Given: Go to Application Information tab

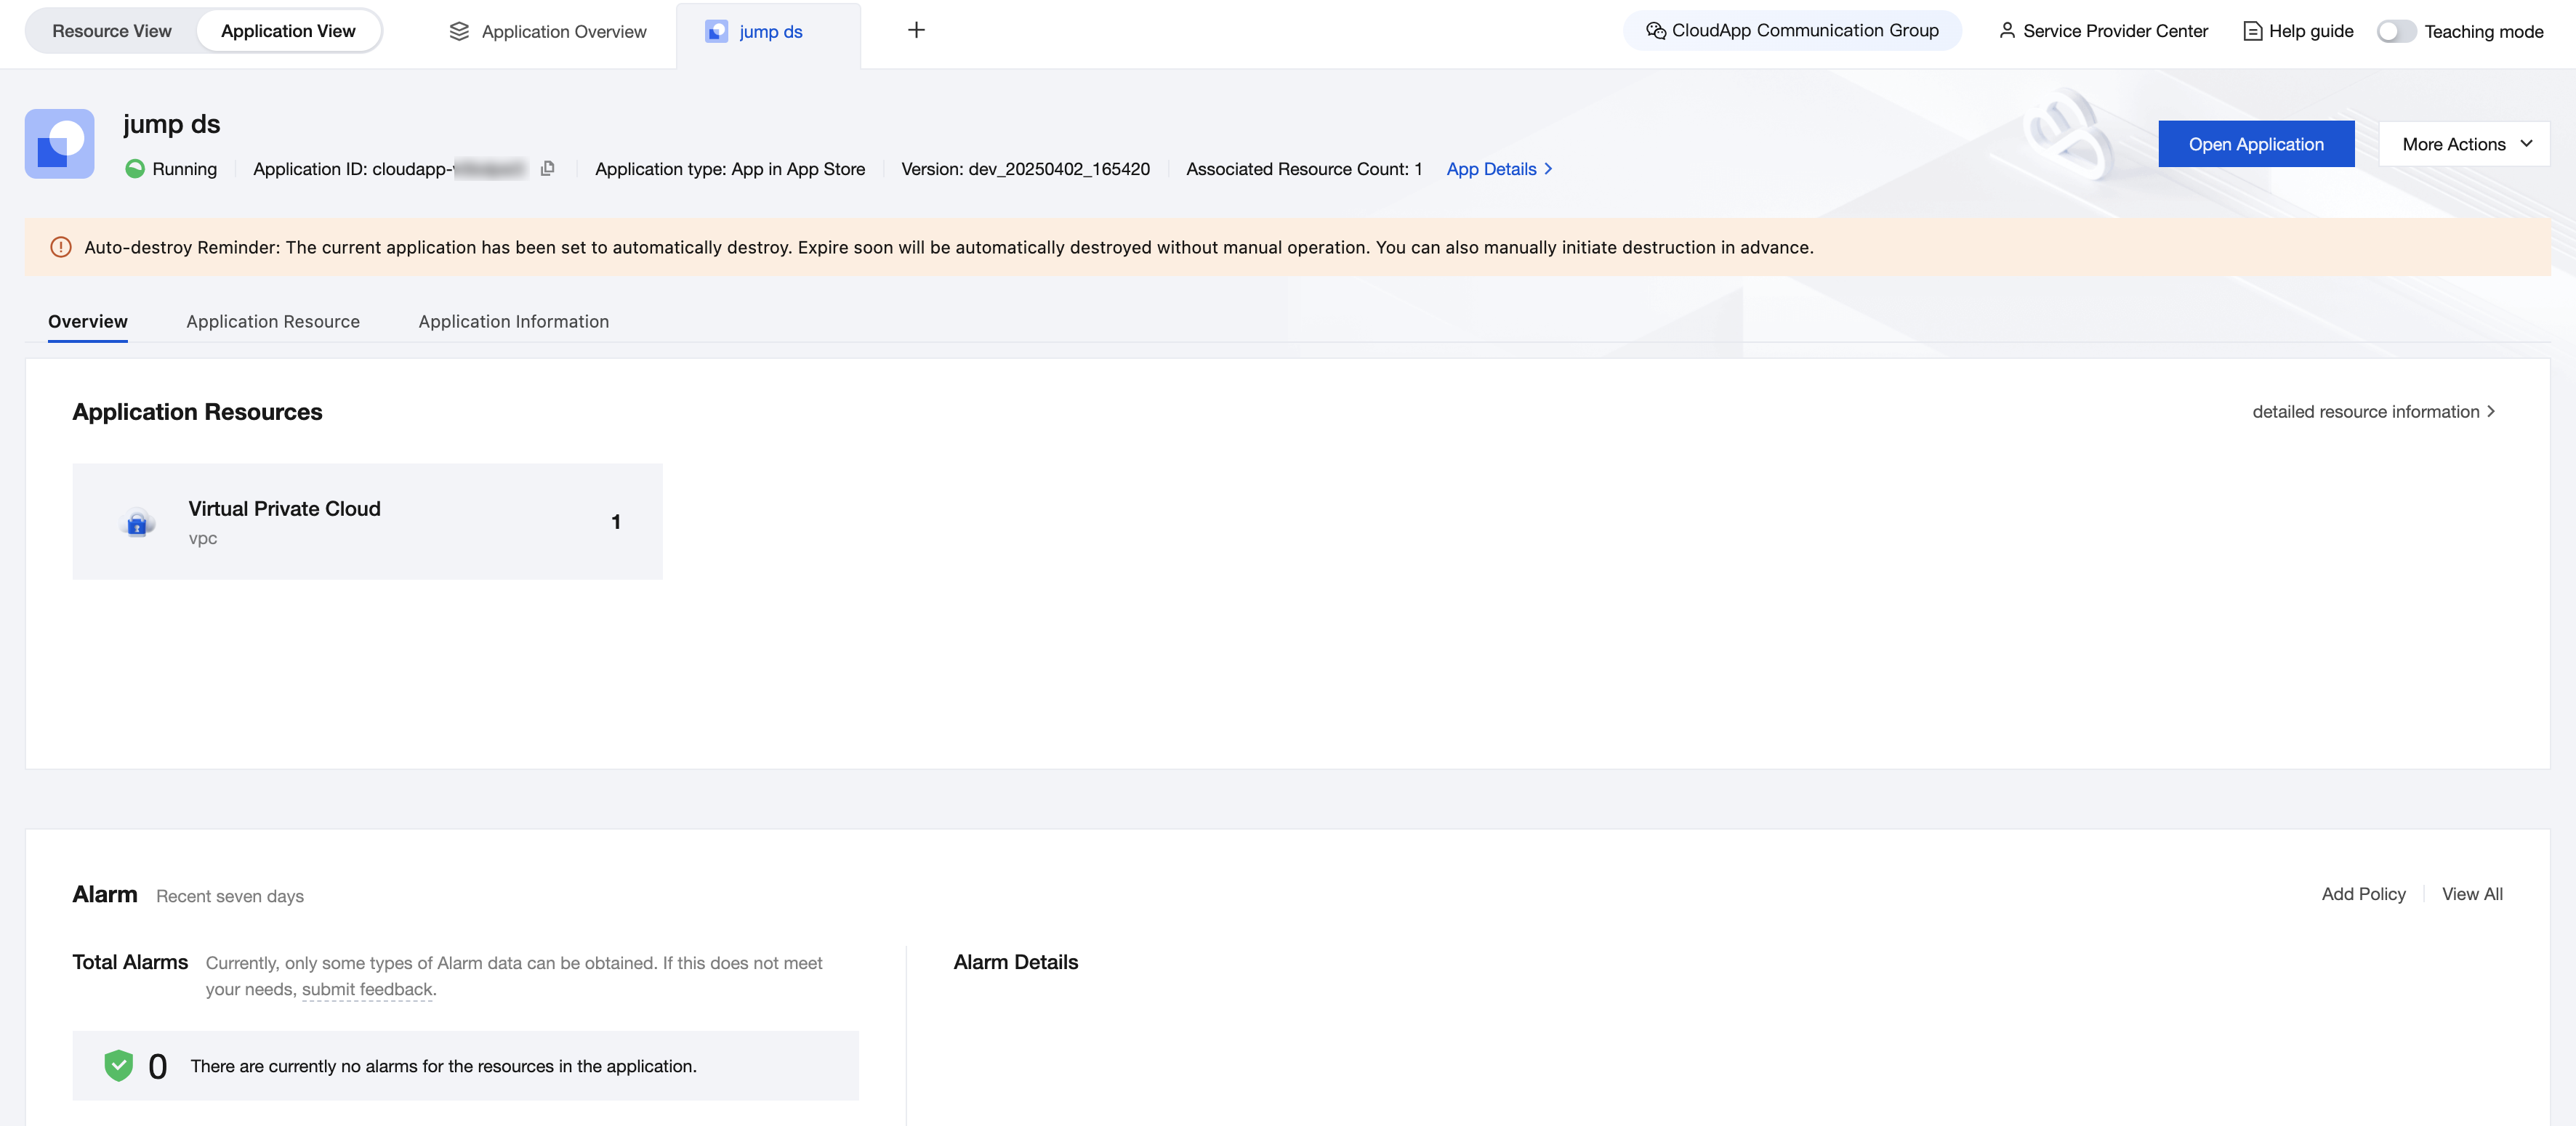Looking at the screenshot, I should point(513,322).
